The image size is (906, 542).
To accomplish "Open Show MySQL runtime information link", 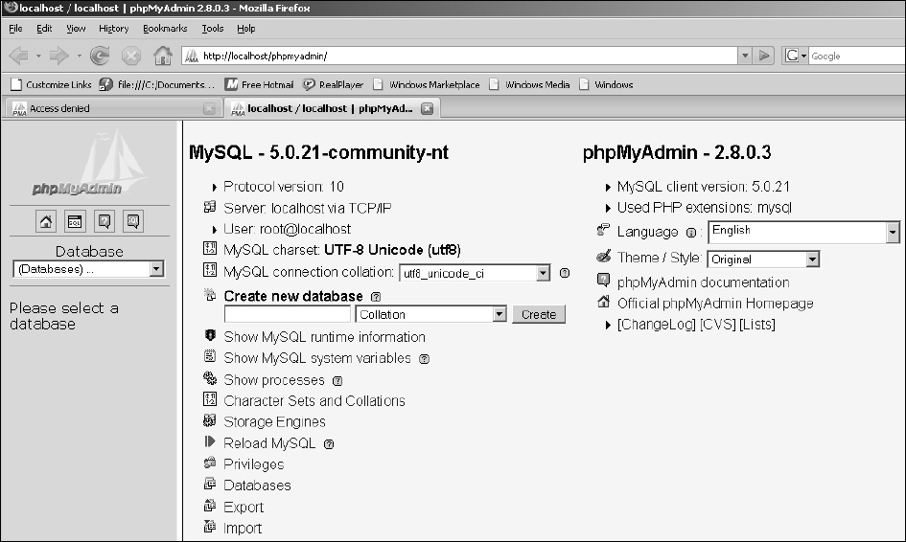I will [324, 337].
